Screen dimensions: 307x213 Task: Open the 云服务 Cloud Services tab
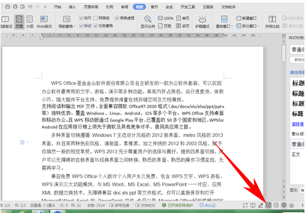[208, 7]
